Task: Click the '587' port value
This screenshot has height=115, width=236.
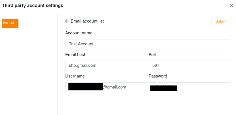Action: (156, 65)
